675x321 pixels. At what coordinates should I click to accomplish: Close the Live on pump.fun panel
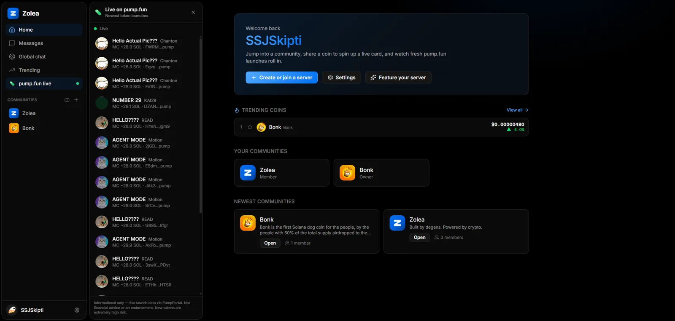coord(193,12)
